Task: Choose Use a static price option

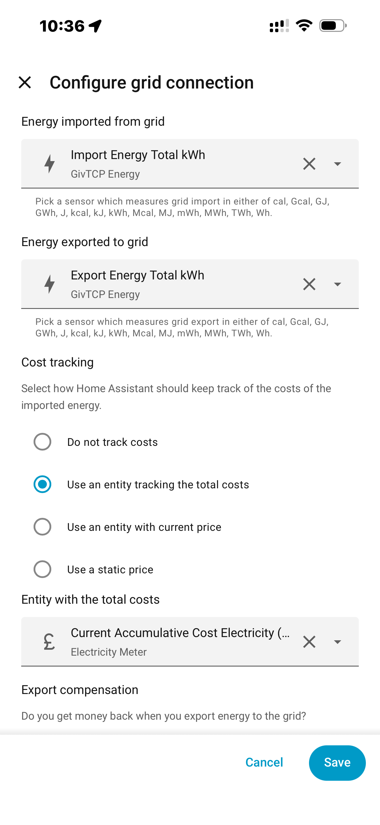Action: 42,569
